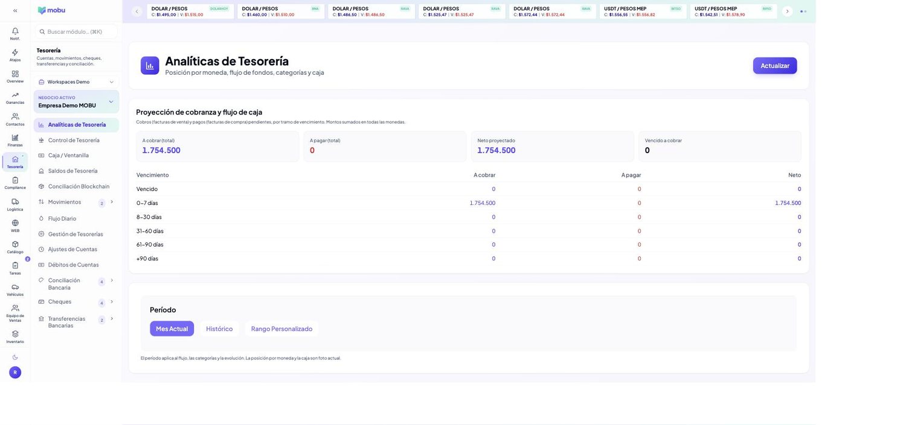Focus the Buscar módulo search field
The height and width of the screenshot is (425, 906).
76,31
